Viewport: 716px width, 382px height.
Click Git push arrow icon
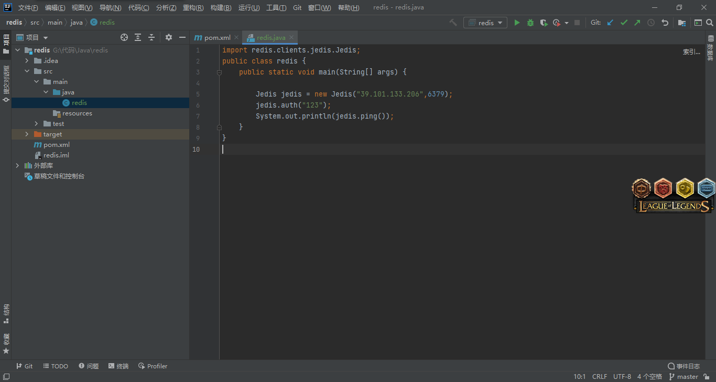(x=637, y=23)
